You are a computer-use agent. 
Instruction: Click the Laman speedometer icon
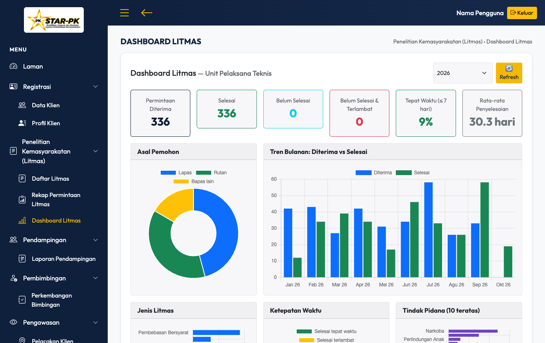(x=14, y=67)
